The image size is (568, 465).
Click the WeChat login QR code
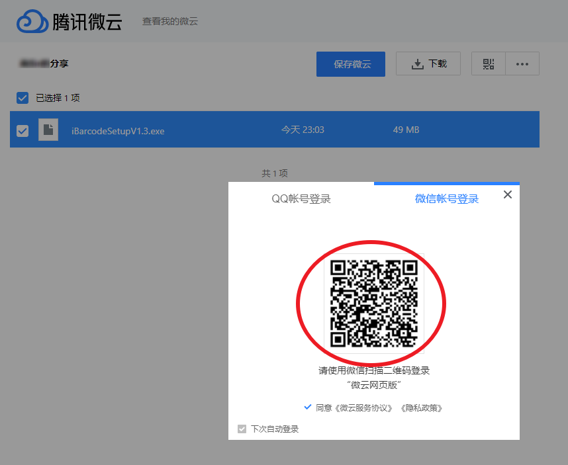point(374,303)
